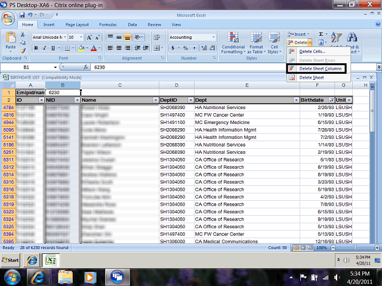Viewport: 382px width, 286px height.
Task: Open Format as Table styles
Action: tap(256, 42)
